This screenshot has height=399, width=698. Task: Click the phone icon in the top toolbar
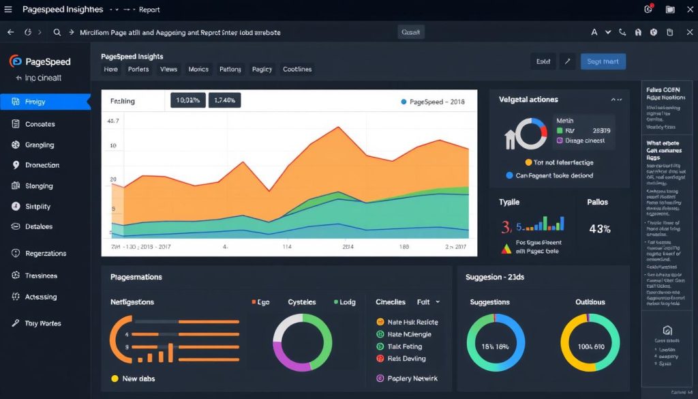coord(622,32)
